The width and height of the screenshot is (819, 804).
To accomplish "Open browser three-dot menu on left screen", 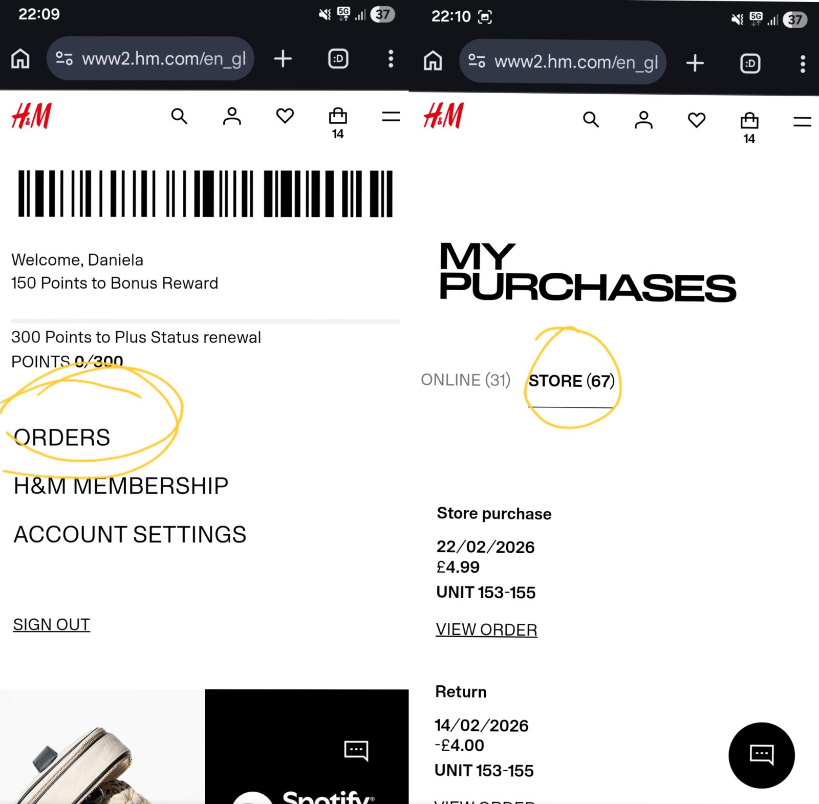I will (x=391, y=59).
